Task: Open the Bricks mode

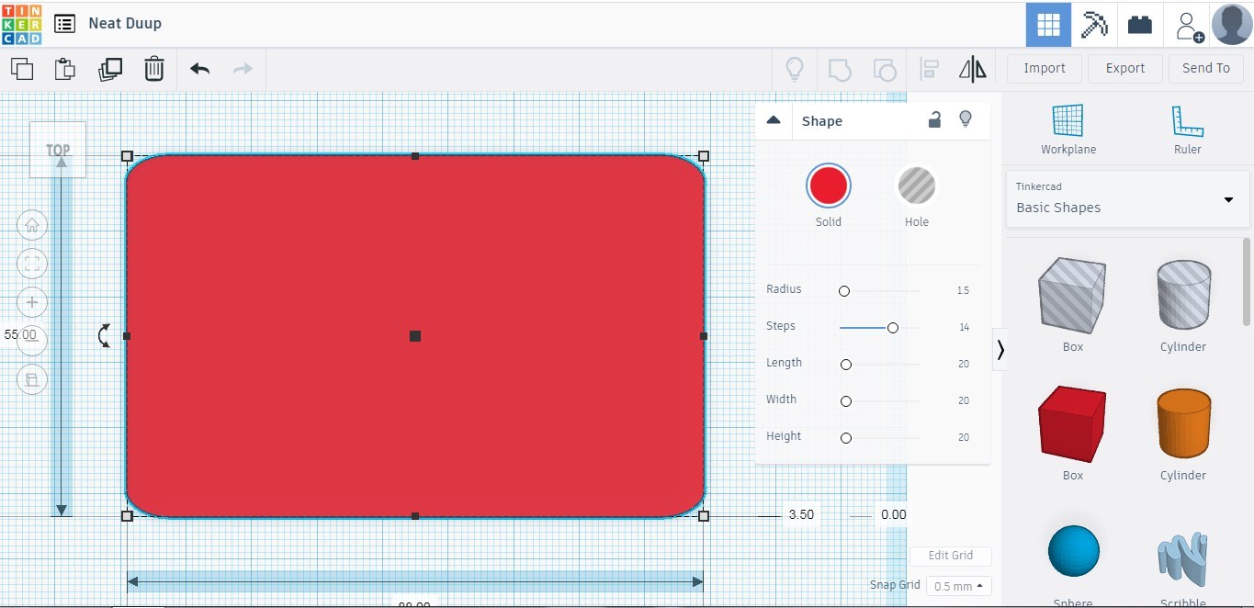Action: tap(1140, 25)
